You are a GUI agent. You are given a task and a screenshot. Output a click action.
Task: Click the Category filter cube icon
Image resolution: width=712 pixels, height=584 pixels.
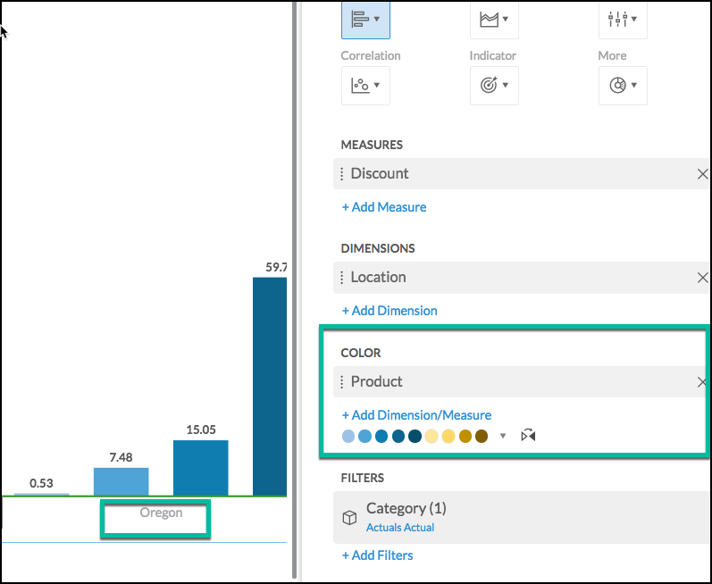[x=349, y=518]
